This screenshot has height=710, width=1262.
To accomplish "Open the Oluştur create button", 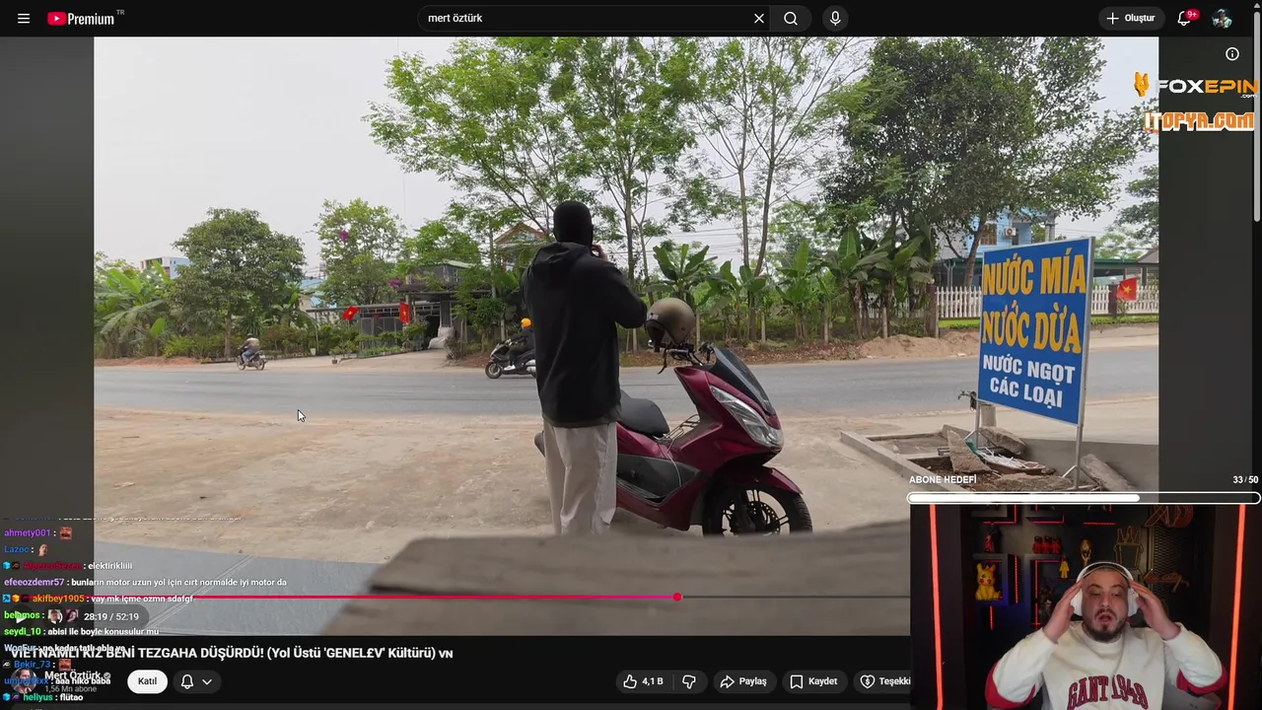I will pos(1130,19).
